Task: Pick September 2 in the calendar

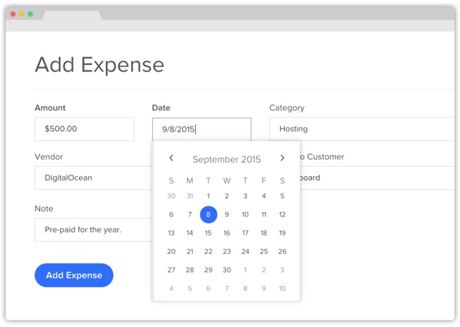Action: (x=227, y=196)
